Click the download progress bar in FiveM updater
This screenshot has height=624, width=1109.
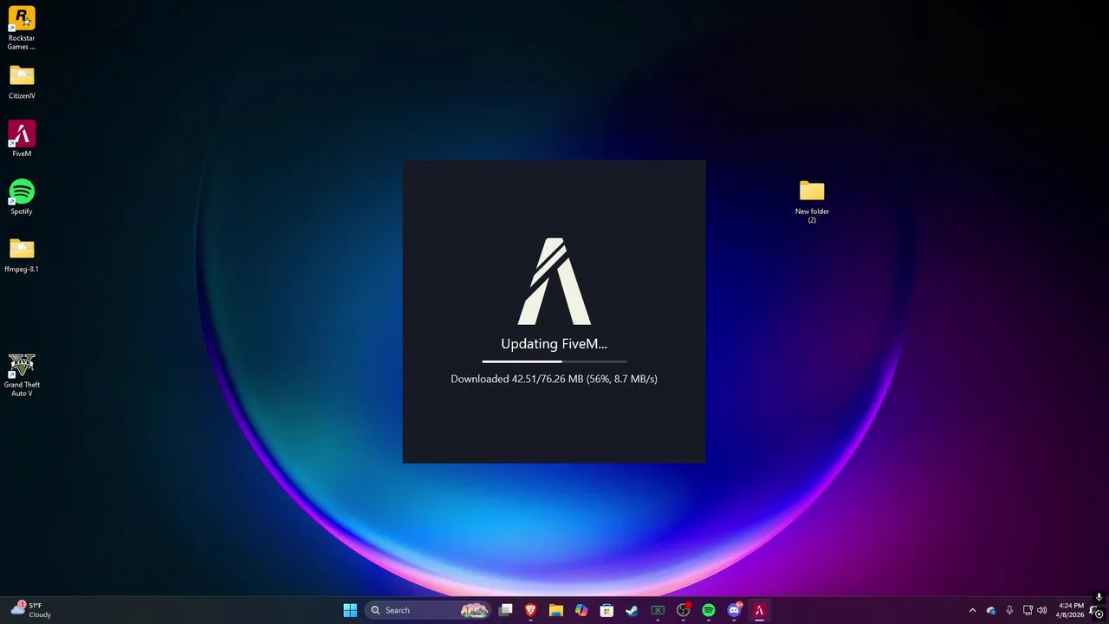pos(554,361)
